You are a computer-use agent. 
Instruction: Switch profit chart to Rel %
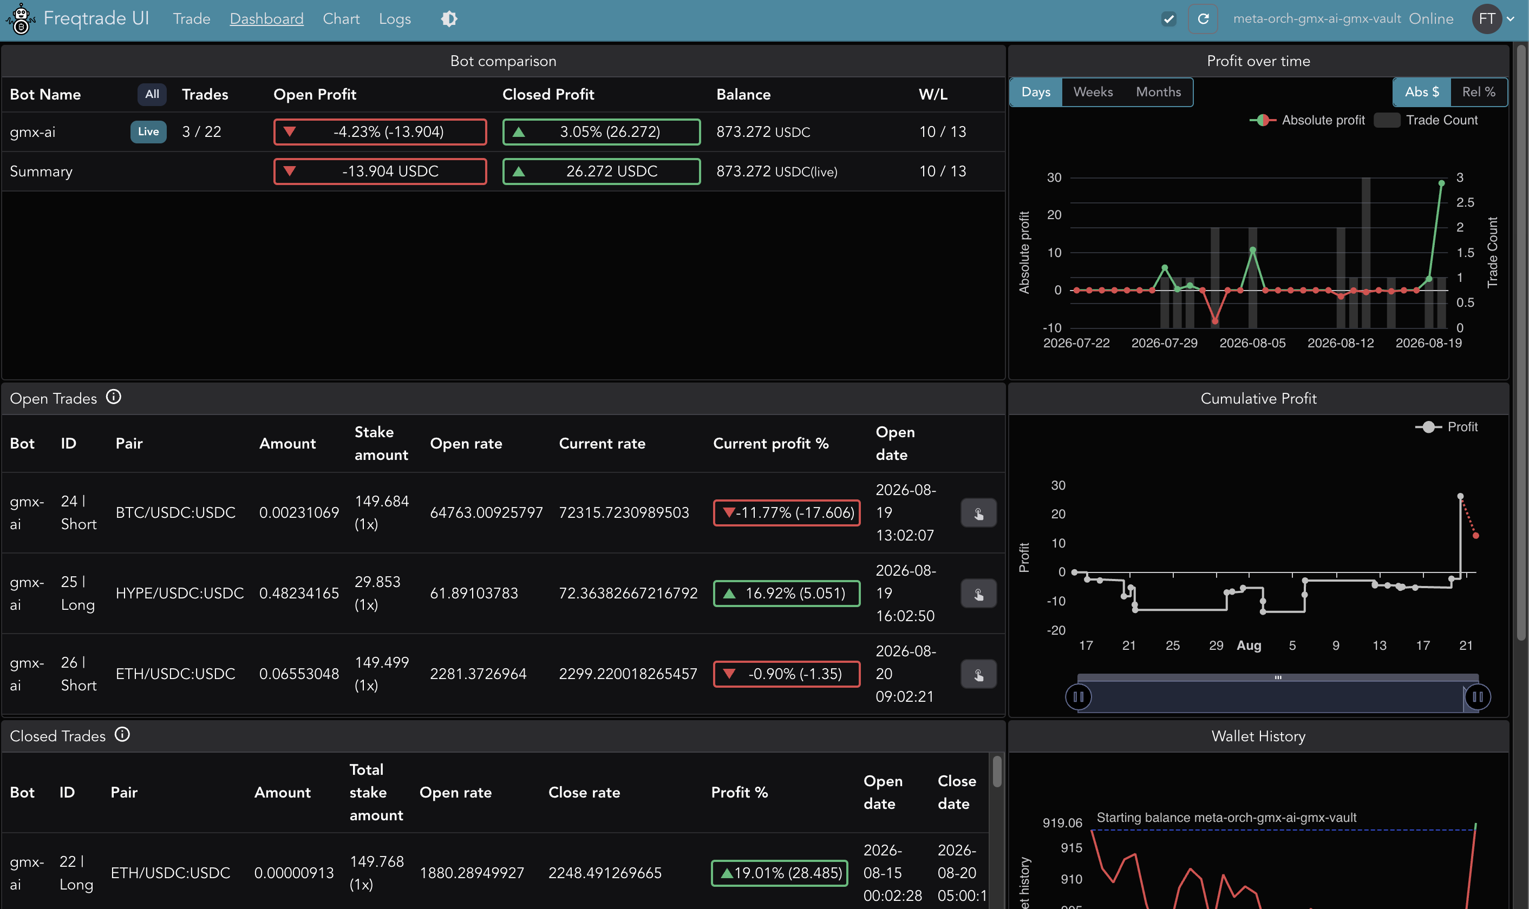(x=1479, y=92)
